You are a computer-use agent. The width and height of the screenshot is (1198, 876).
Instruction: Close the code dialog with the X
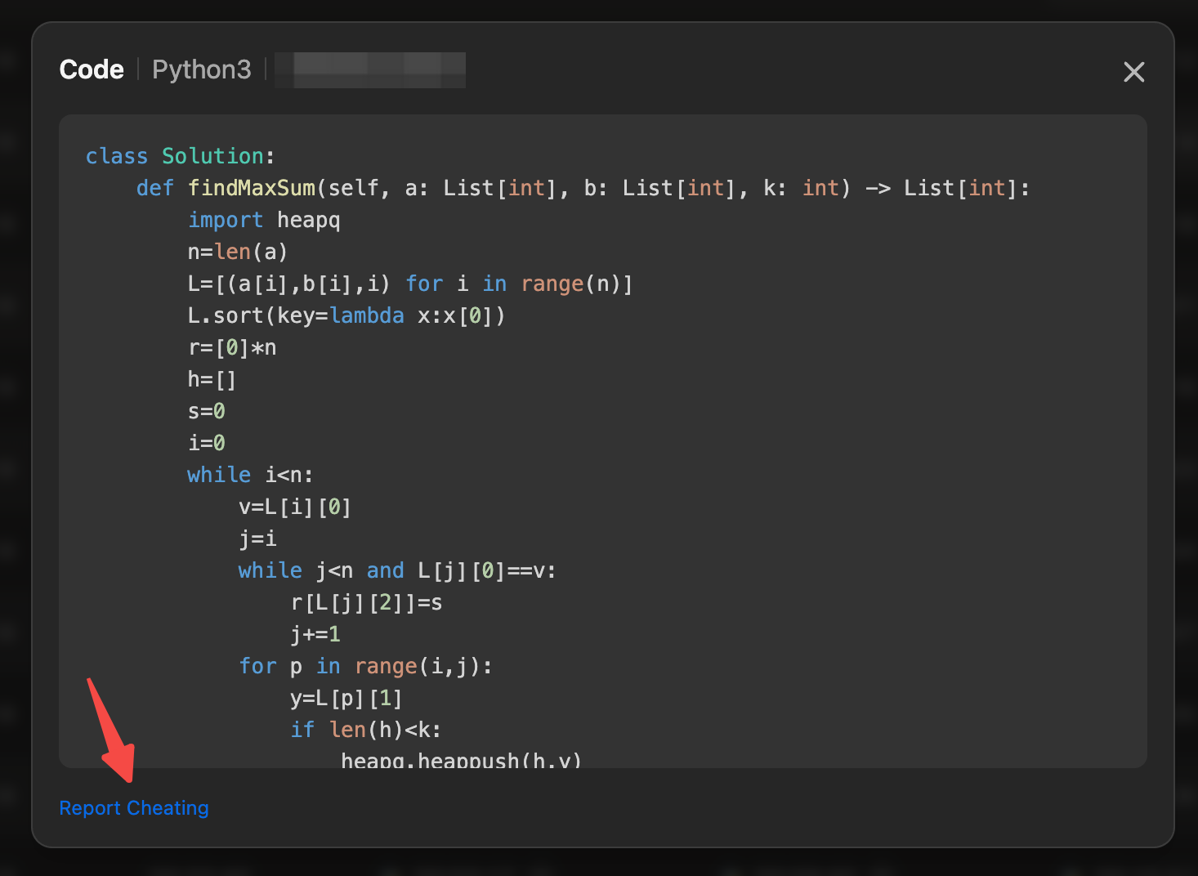click(1133, 72)
